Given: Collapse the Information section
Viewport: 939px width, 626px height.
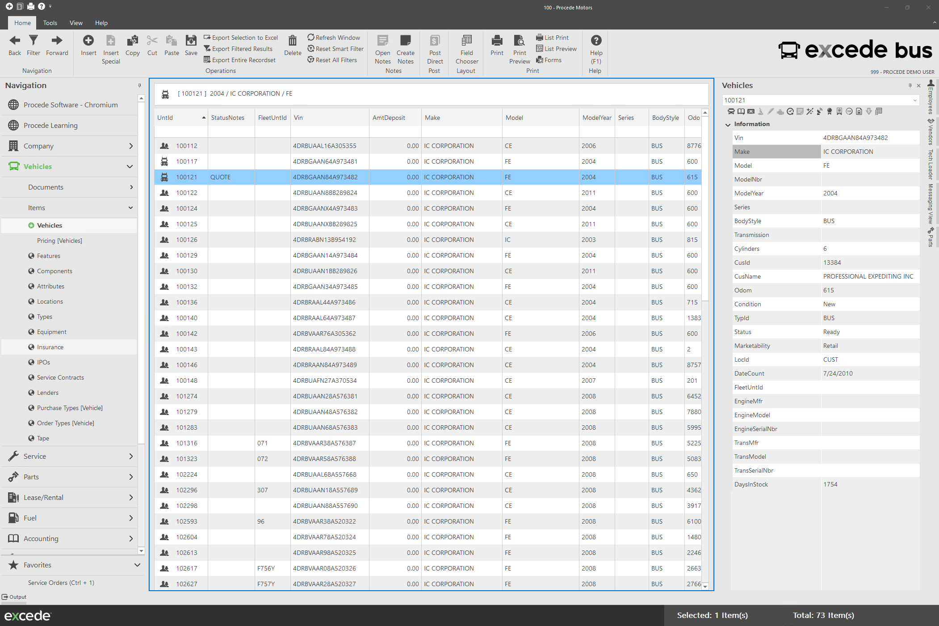Looking at the screenshot, I should (x=728, y=124).
